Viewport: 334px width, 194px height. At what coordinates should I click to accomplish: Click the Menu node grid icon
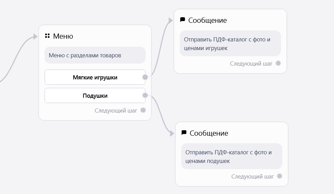point(47,36)
